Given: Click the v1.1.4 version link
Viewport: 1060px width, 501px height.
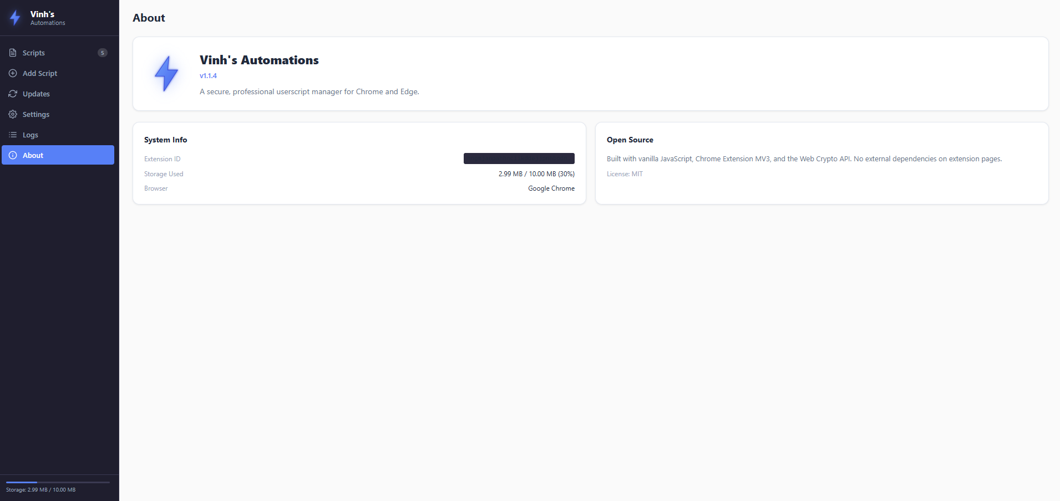Looking at the screenshot, I should [208, 76].
